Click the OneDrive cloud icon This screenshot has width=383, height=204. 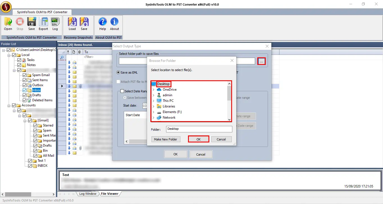(159, 90)
